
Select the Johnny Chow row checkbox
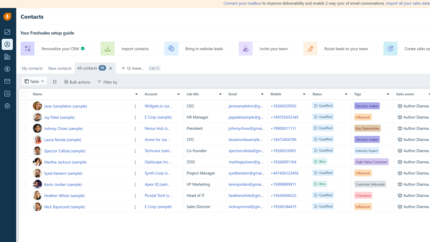click(x=24, y=128)
